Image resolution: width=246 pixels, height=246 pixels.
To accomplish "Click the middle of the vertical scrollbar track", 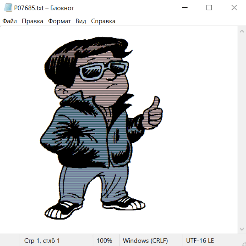I will tap(242, 130).
